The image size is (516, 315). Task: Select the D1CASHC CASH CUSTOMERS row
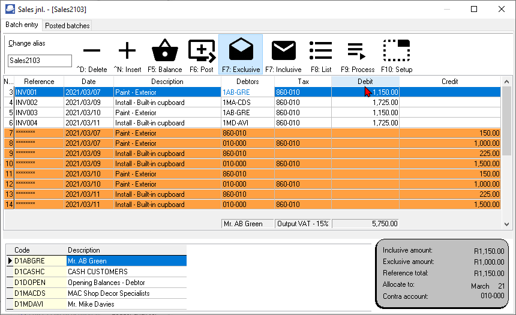click(97, 272)
